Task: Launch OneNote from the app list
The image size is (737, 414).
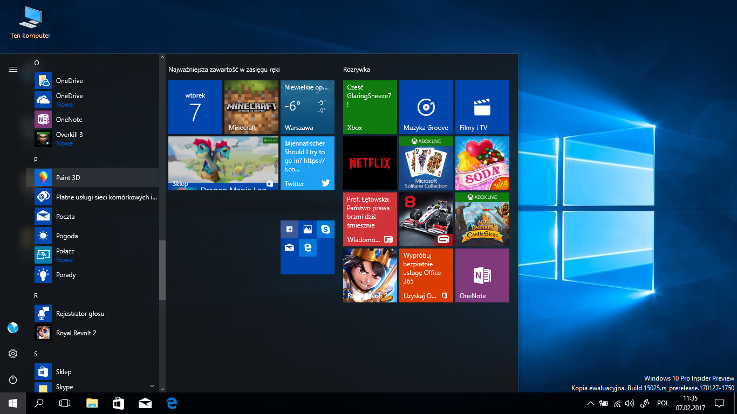Action: coord(92,119)
